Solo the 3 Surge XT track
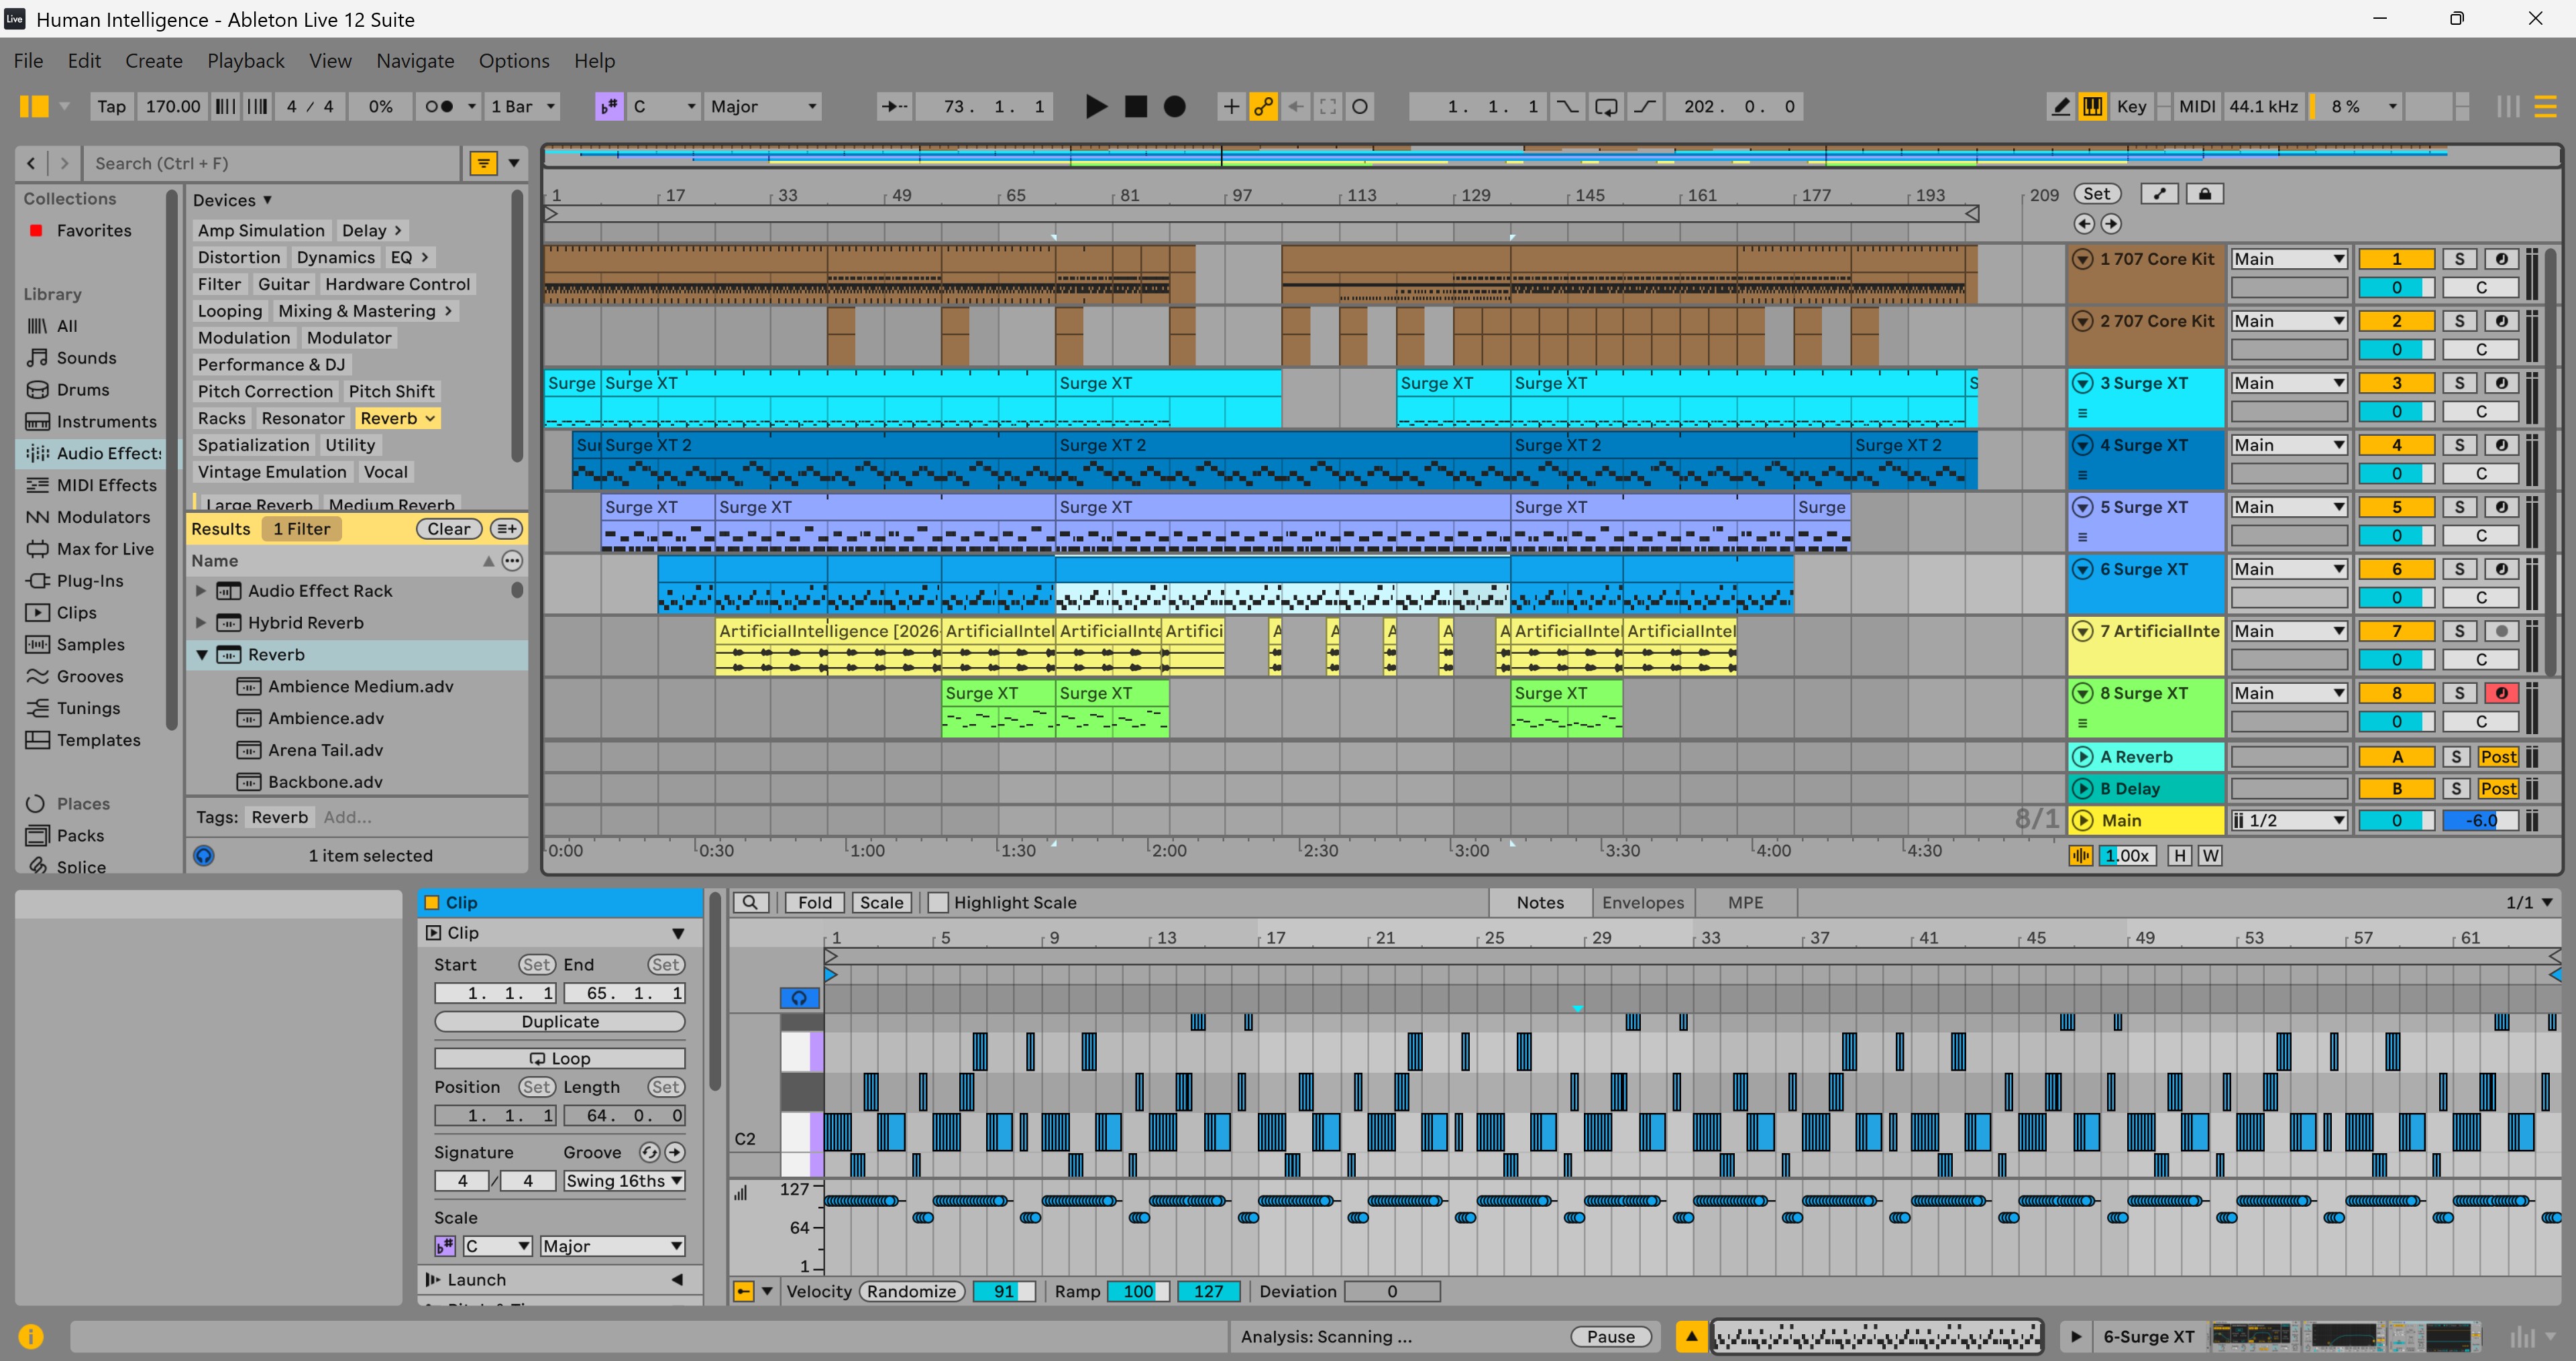Viewport: 2576px width, 1361px height. point(2459,383)
